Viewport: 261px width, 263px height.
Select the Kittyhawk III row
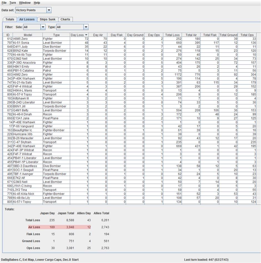[130, 99]
